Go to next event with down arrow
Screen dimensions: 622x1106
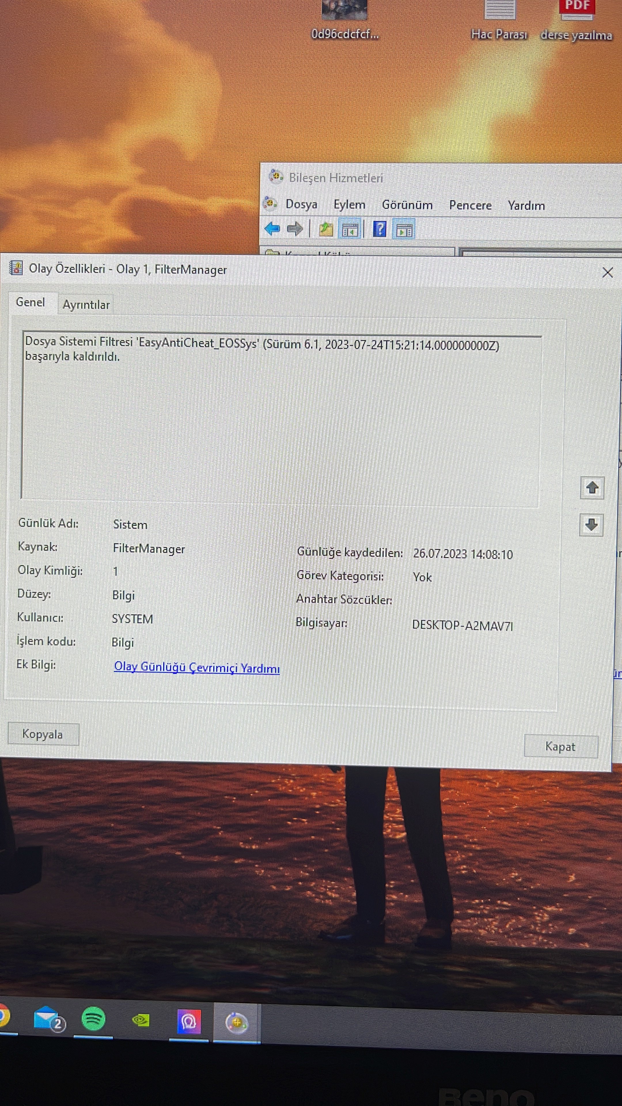pos(591,525)
